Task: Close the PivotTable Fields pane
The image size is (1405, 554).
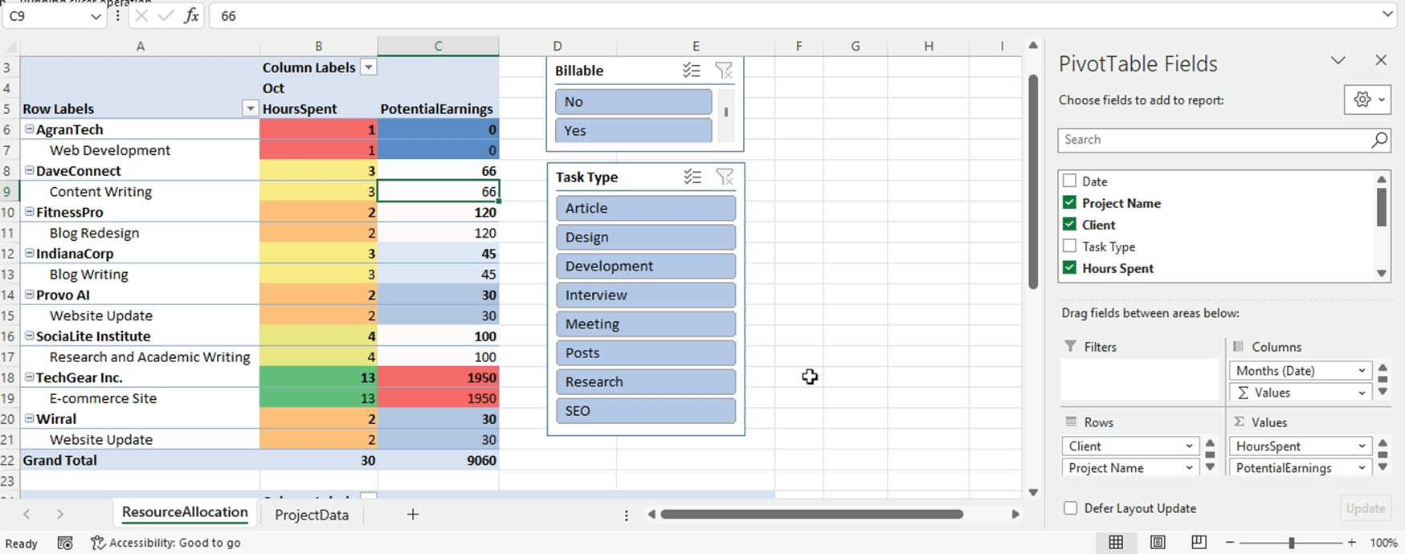Action: point(1381,60)
